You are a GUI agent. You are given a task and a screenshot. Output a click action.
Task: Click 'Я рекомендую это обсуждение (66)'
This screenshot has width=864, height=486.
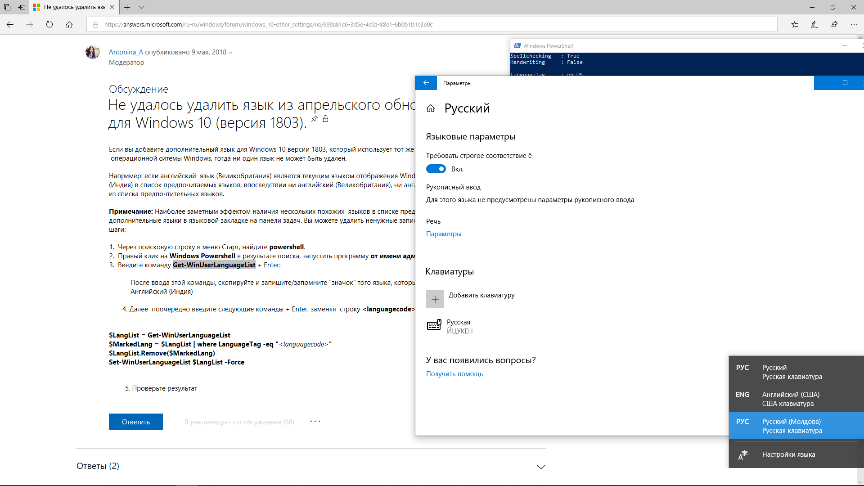[x=239, y=422]
